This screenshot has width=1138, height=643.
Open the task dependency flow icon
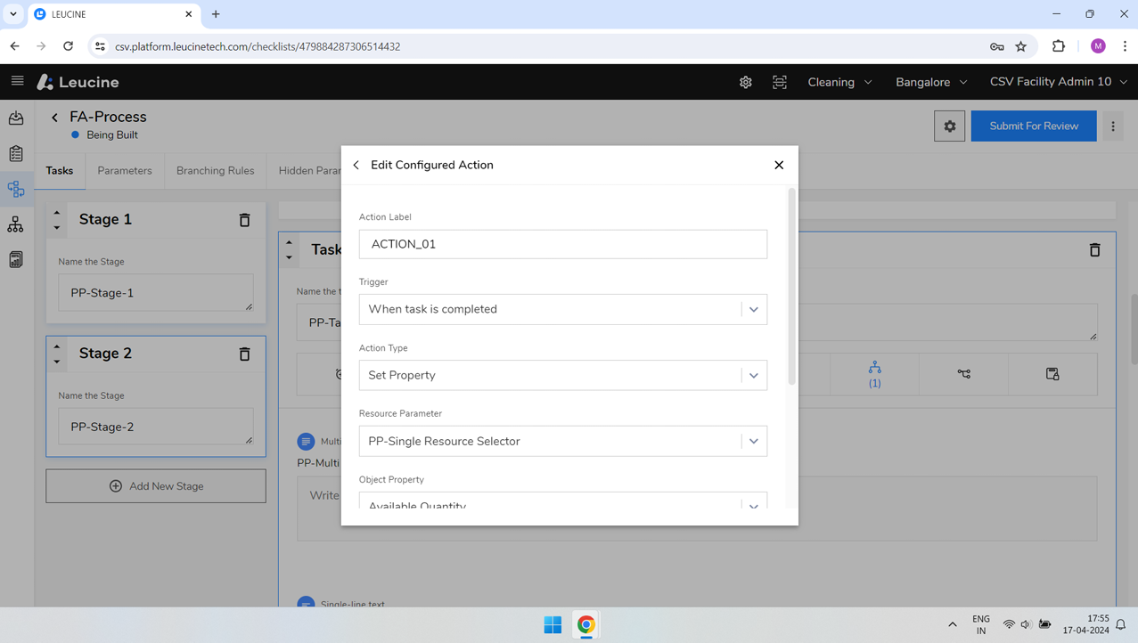pyautogui.click(x=963, y=374)
